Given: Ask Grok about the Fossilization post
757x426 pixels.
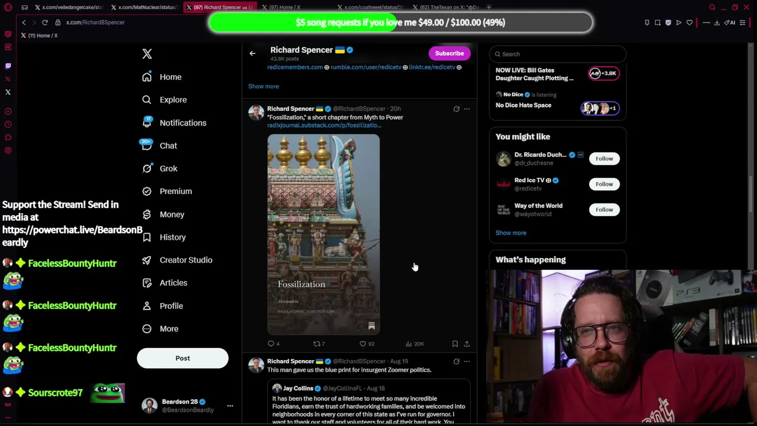Looking at the screenshot, I should 456,109.
